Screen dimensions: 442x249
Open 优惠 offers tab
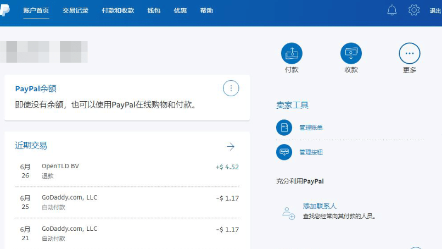point(180,11)
